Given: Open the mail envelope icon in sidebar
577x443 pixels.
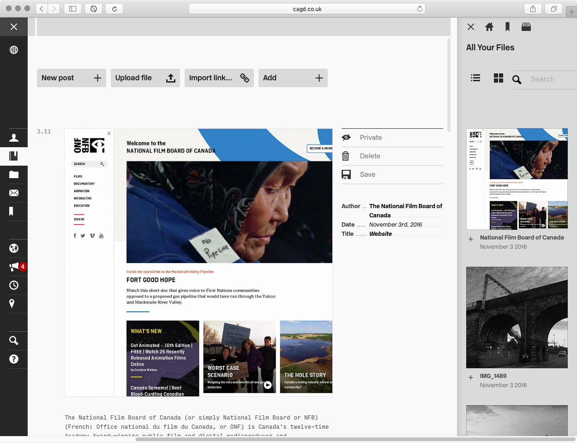Looking at the screenshot, I should coord(14,193).
